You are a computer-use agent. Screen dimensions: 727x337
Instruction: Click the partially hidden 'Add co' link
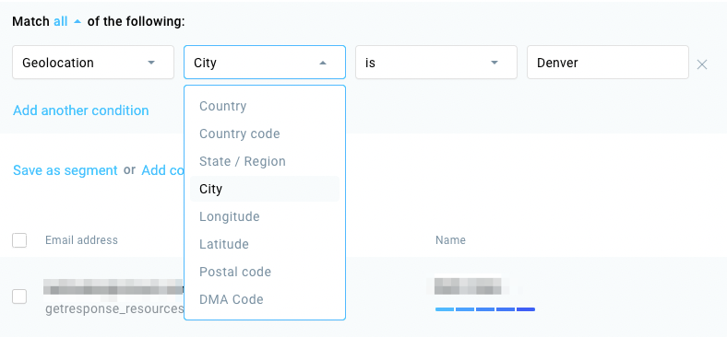coord(162,170)
